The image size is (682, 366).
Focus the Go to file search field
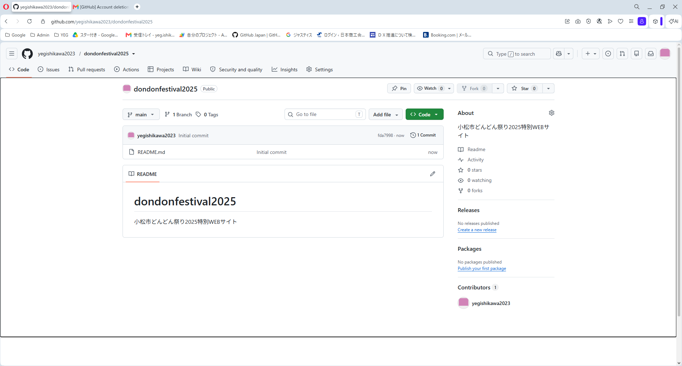point(325,114)
